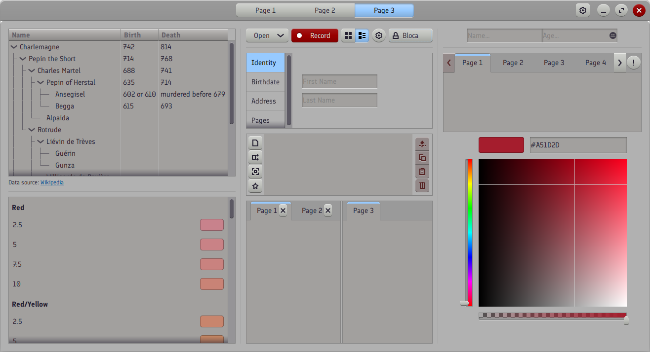Open settings gear in the title bar

[583, 10]
